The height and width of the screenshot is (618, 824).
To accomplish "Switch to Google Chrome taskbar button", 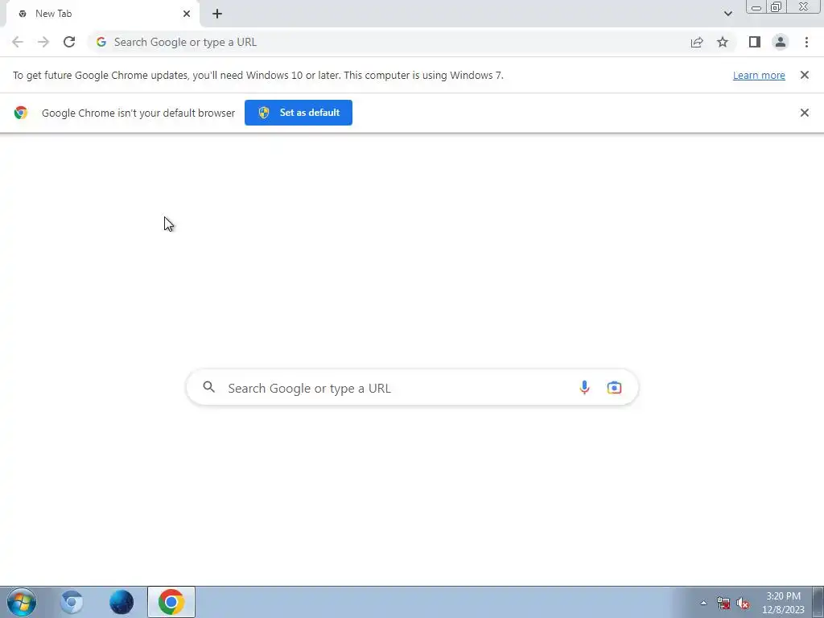I will [171, 602].
